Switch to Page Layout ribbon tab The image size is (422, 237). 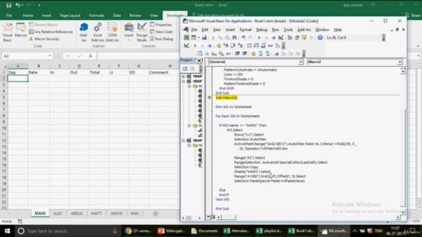click(70, 16)
